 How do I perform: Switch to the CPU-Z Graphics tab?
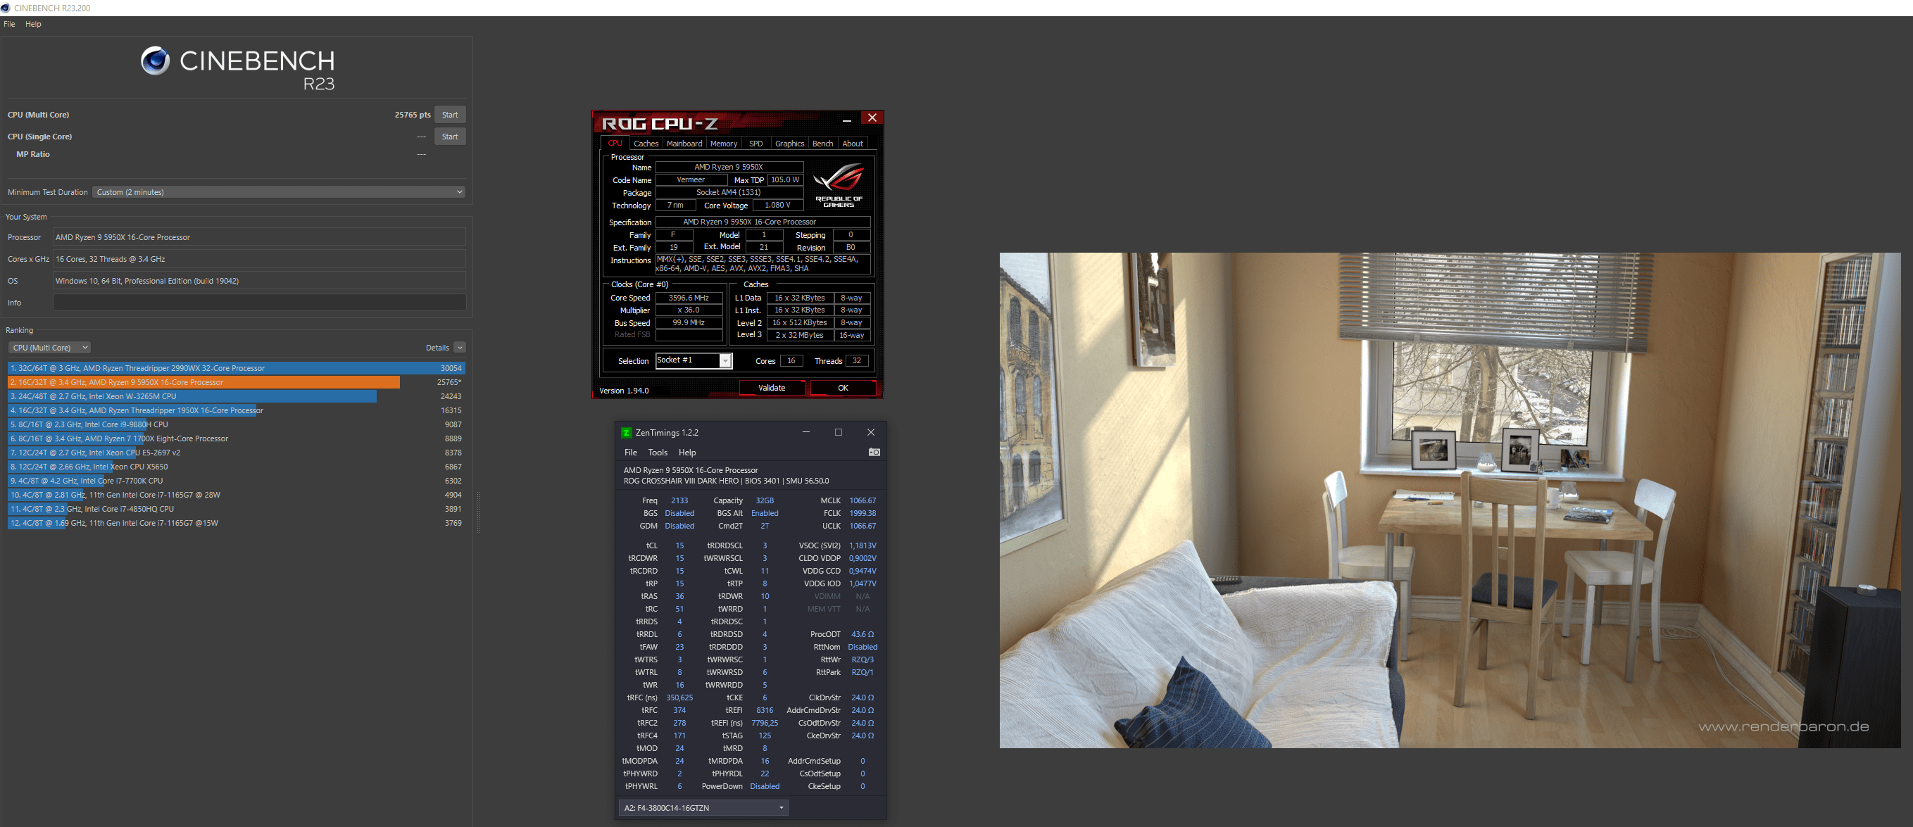(789, 144)
